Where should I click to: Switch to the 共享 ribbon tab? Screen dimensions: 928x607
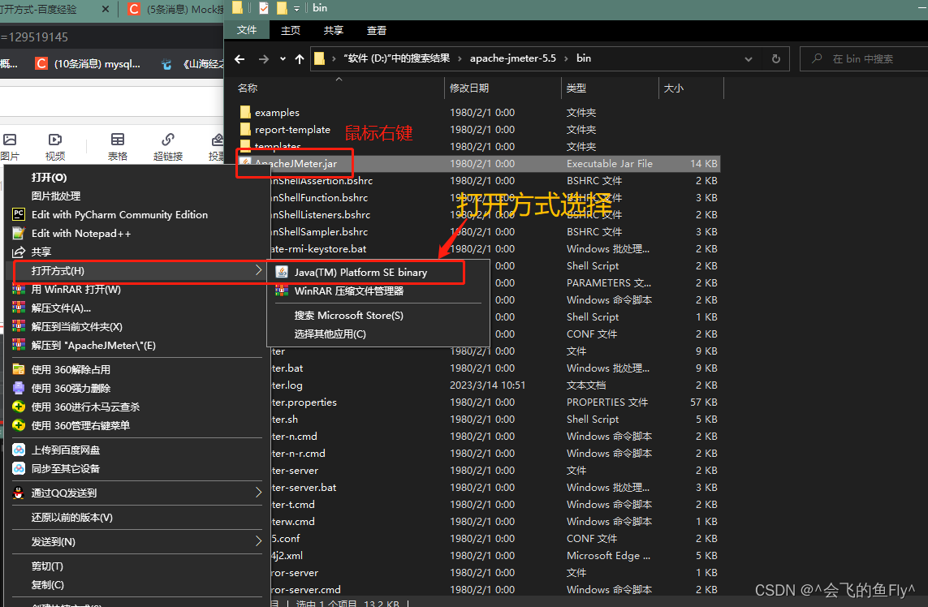[333, 30]
